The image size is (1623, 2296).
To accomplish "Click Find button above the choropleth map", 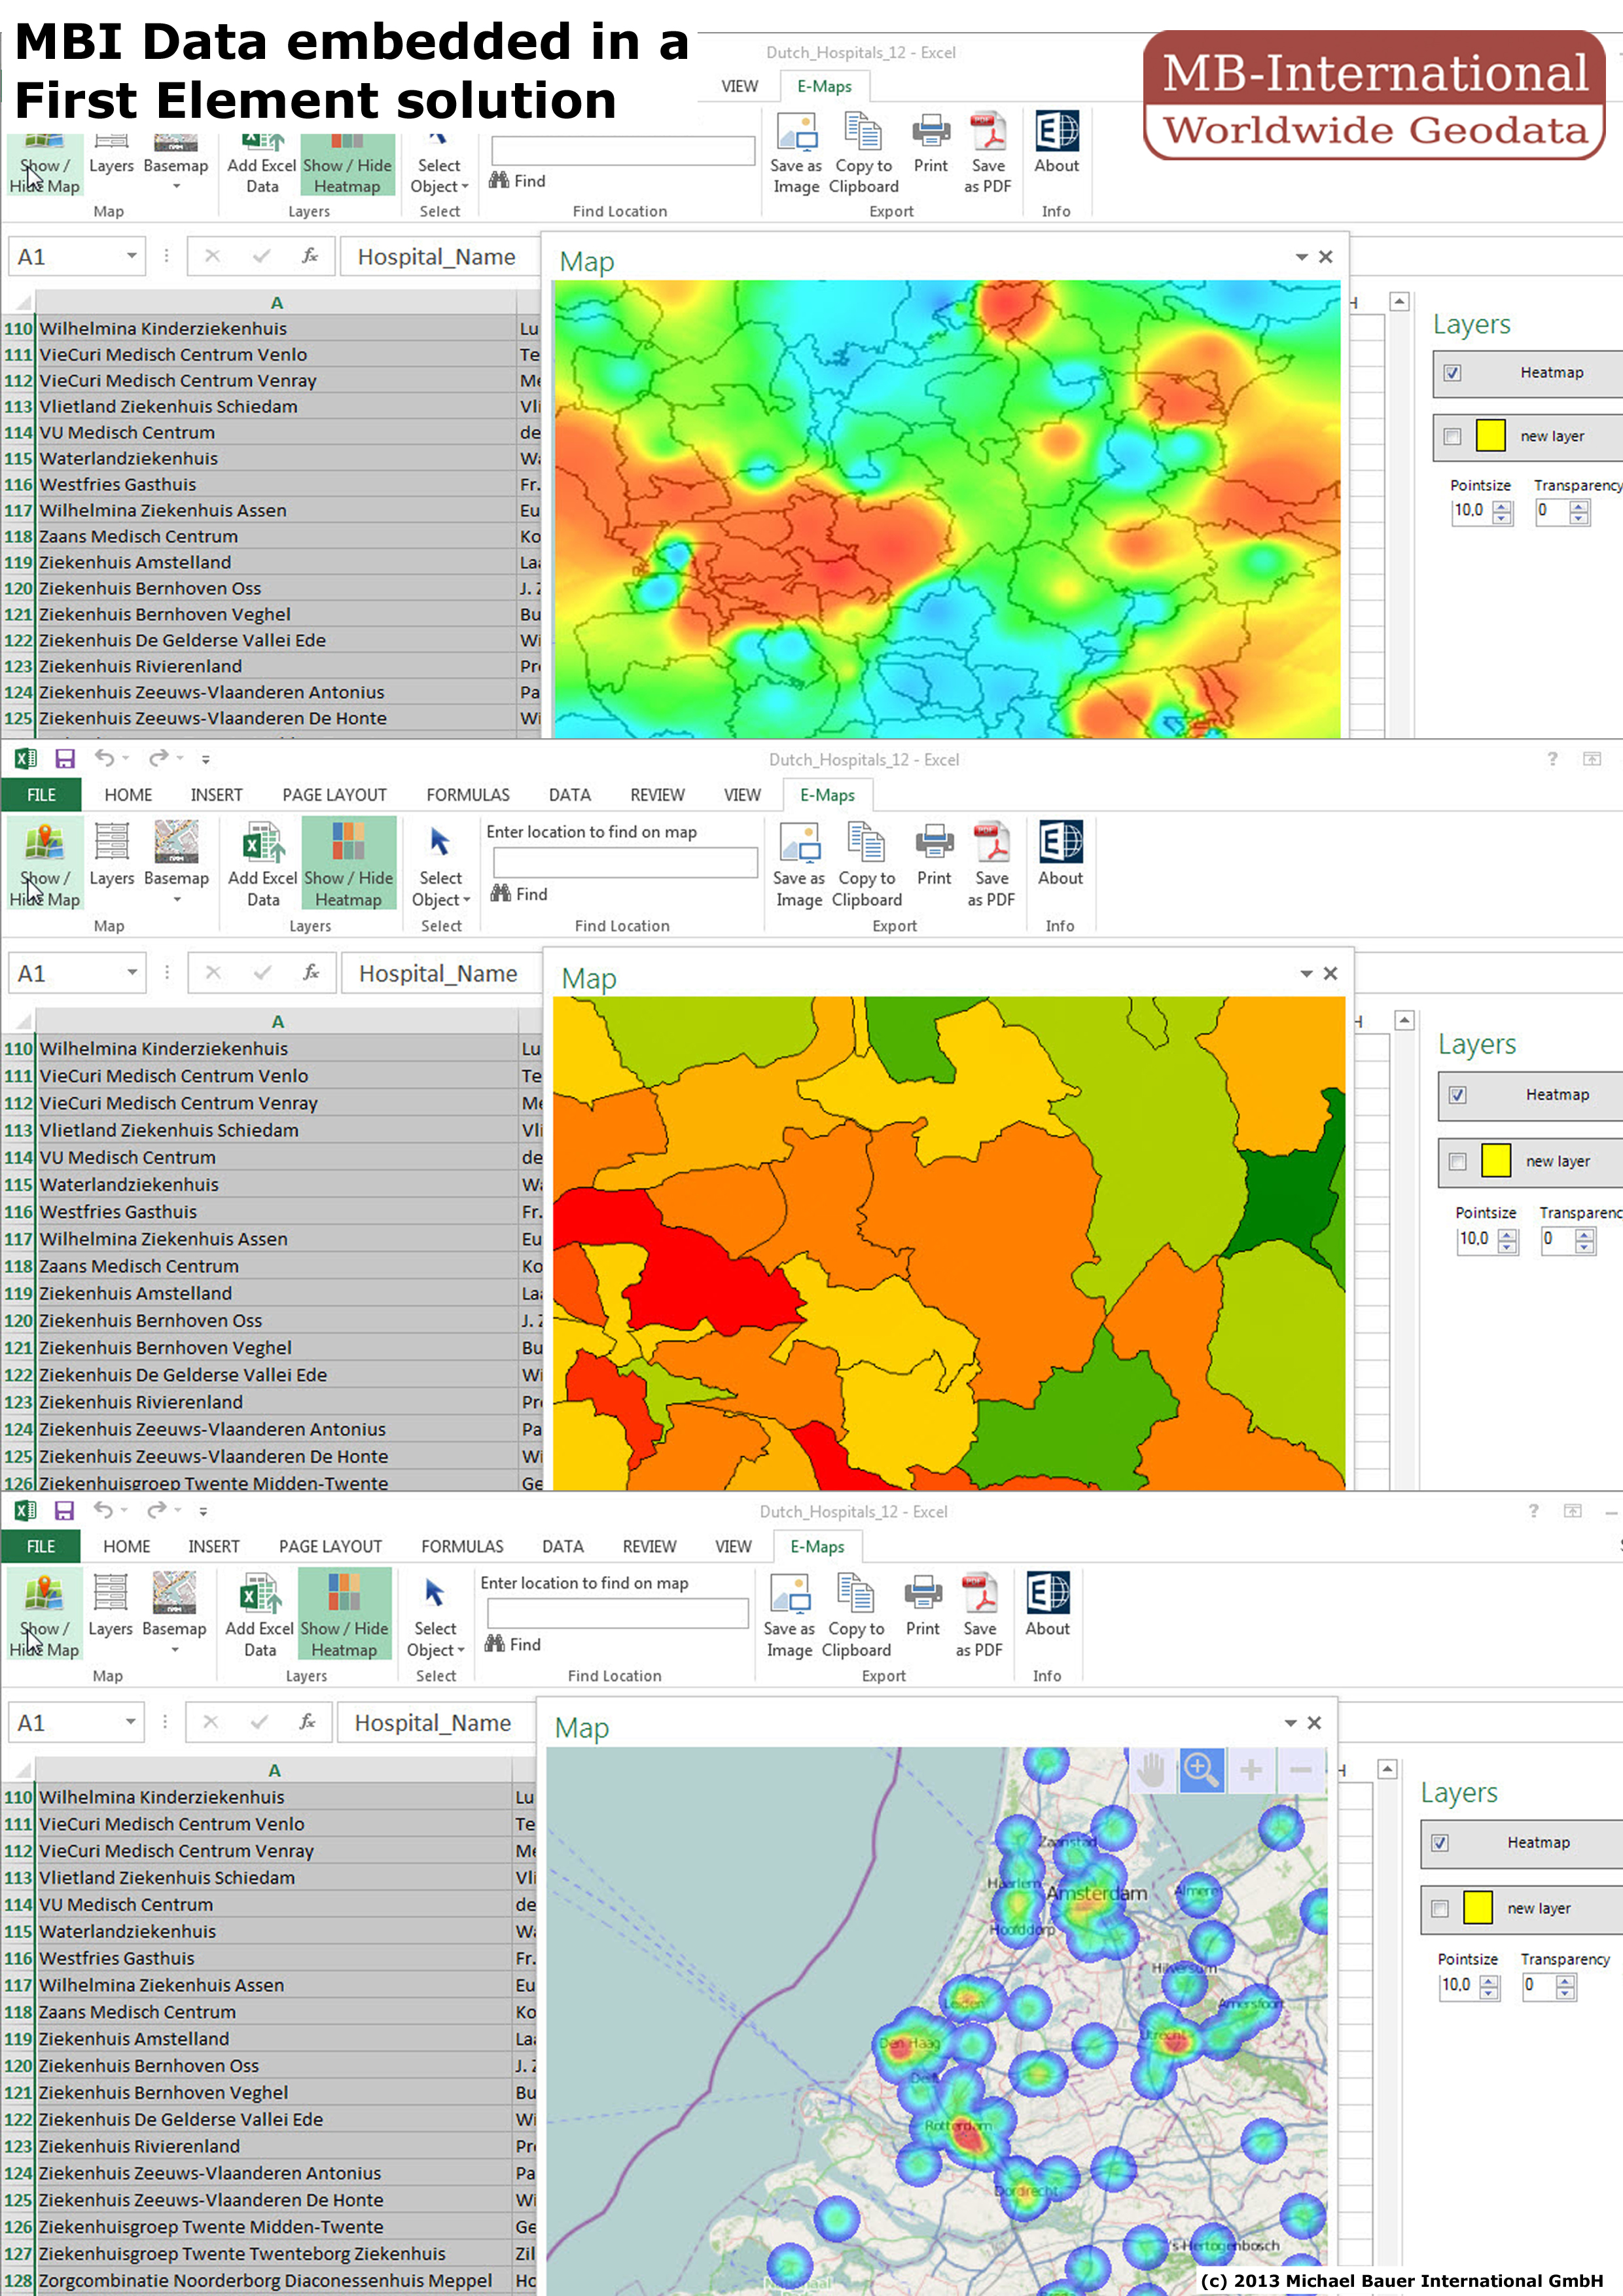I will [x=520, y=894].
